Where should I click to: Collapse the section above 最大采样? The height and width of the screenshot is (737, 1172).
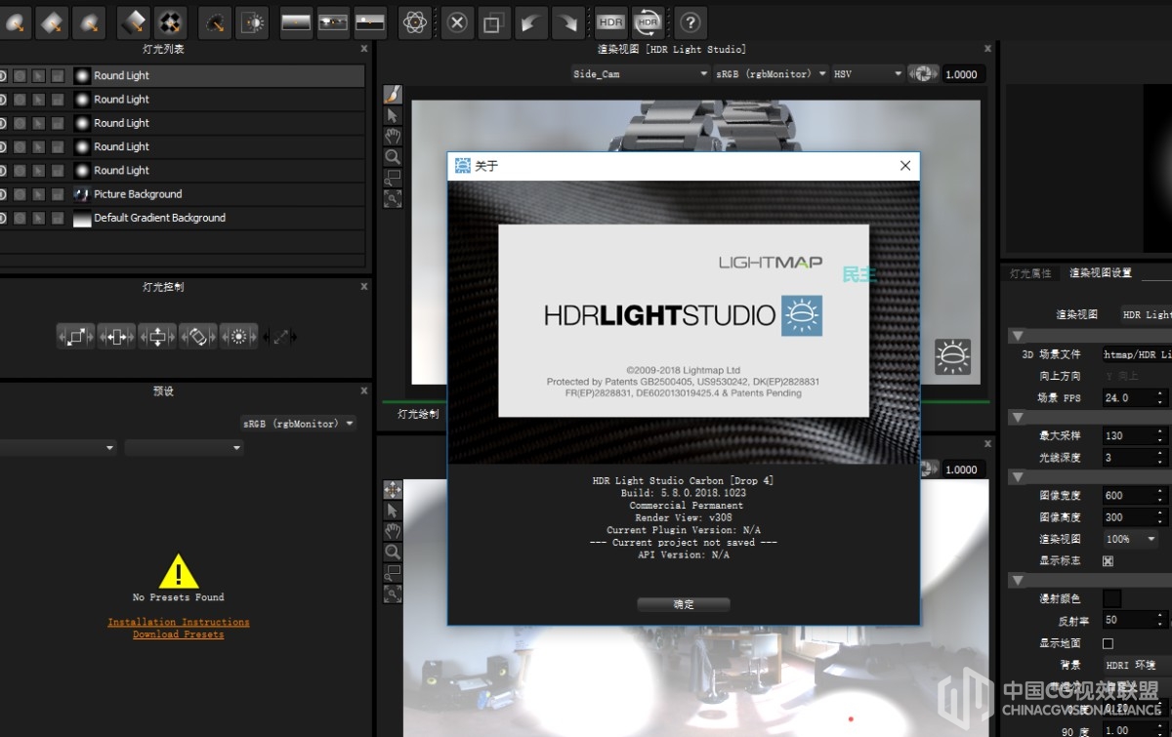(x=1017, y=417)
